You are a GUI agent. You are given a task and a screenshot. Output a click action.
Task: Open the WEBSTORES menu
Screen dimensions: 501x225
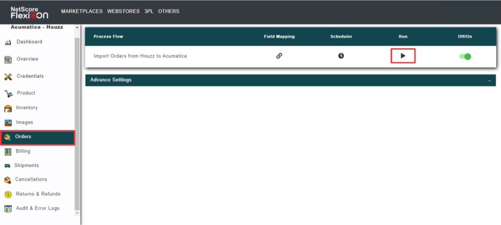[123, 11]
